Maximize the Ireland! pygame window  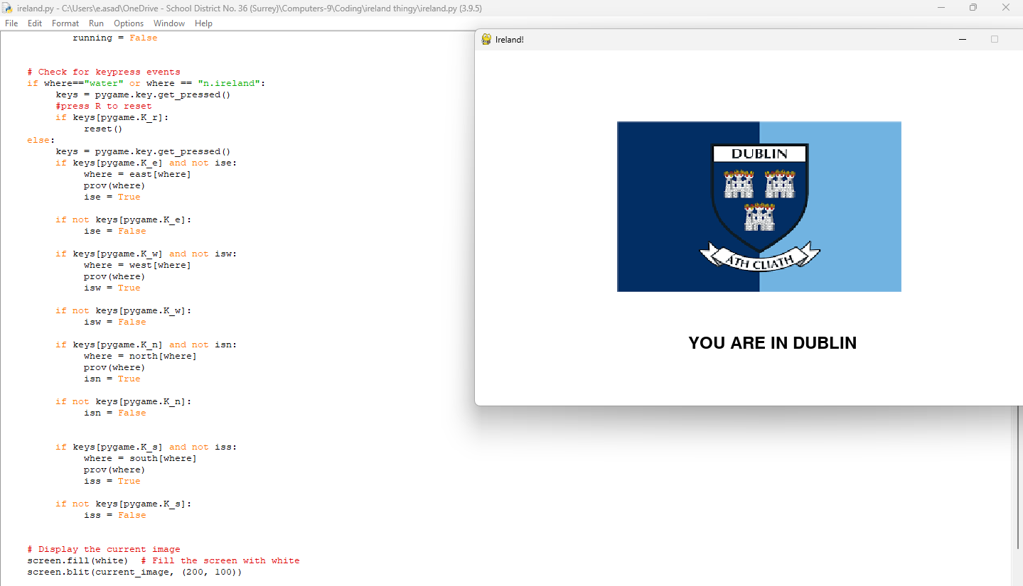[x=995, y=39]
